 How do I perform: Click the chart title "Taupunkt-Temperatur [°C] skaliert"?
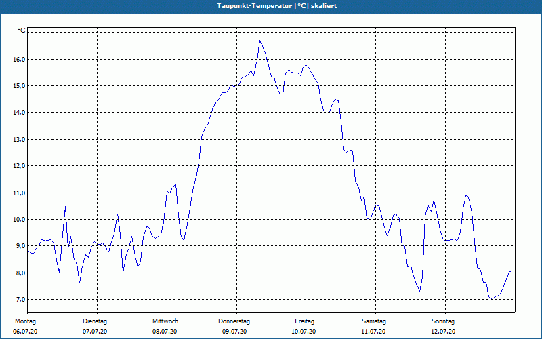[277, 6]
